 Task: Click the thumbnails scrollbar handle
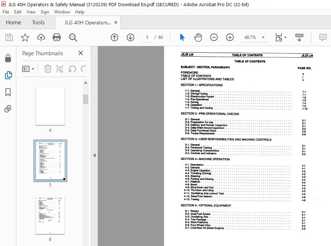[x=85, y=99]
